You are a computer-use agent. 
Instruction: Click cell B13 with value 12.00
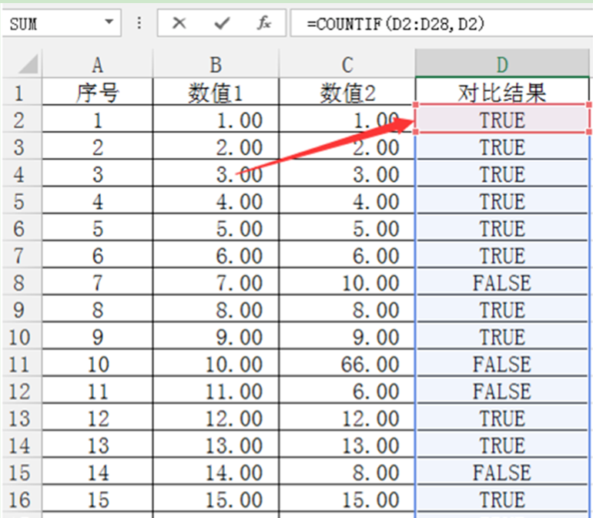click(x=216, y=419)
